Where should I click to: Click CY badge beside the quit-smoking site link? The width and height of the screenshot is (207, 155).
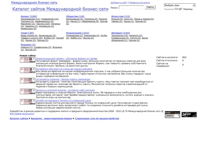tap(28, 81)
